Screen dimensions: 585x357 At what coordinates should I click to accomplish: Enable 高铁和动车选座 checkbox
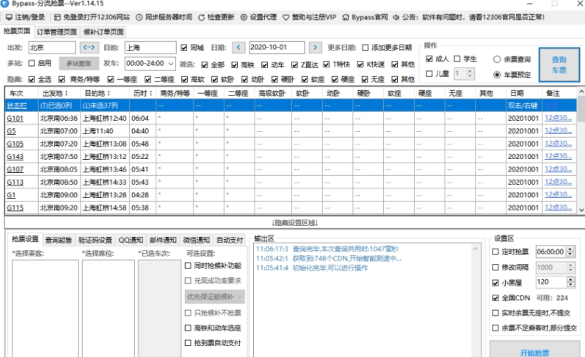(189, 328)
